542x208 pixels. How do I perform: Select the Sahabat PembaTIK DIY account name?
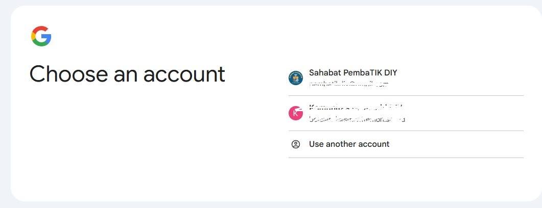[x=352, y=73]
